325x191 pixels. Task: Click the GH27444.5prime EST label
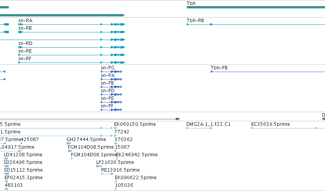(x=86, y=140)
